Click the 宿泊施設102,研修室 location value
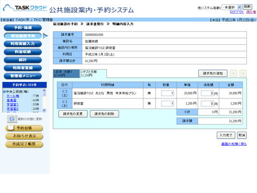The width and height of the screenshot is (257, 193). 100,48
